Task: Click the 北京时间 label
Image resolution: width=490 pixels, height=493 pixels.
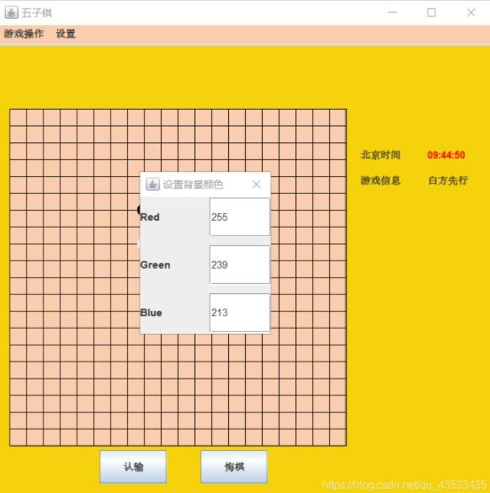Action: [x=381, y=155]
